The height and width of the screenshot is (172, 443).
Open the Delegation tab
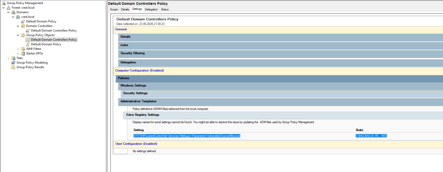[151, 9]
